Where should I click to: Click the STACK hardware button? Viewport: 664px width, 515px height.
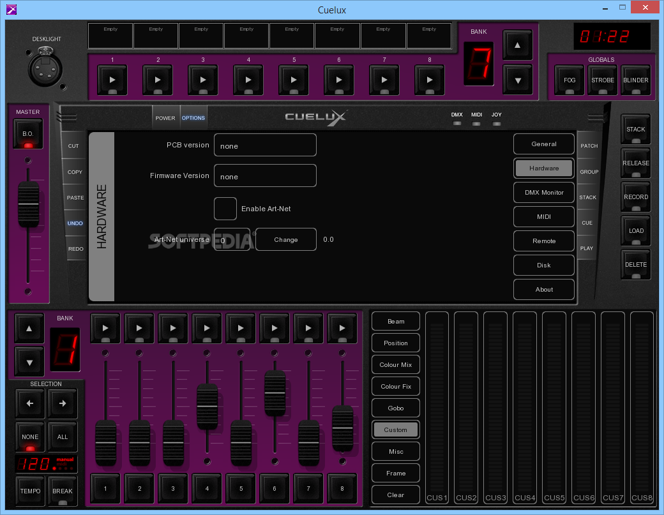[636, 129]
